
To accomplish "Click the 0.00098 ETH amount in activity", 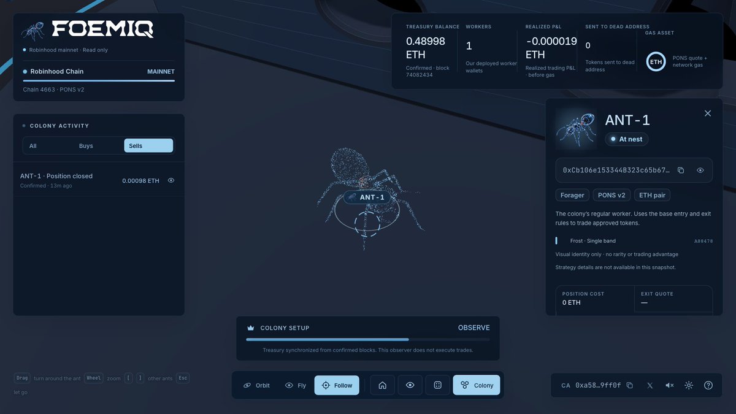I will pyautogui.click(x=140, y=181).
